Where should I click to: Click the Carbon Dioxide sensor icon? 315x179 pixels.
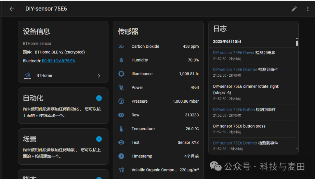pos(121,46)
